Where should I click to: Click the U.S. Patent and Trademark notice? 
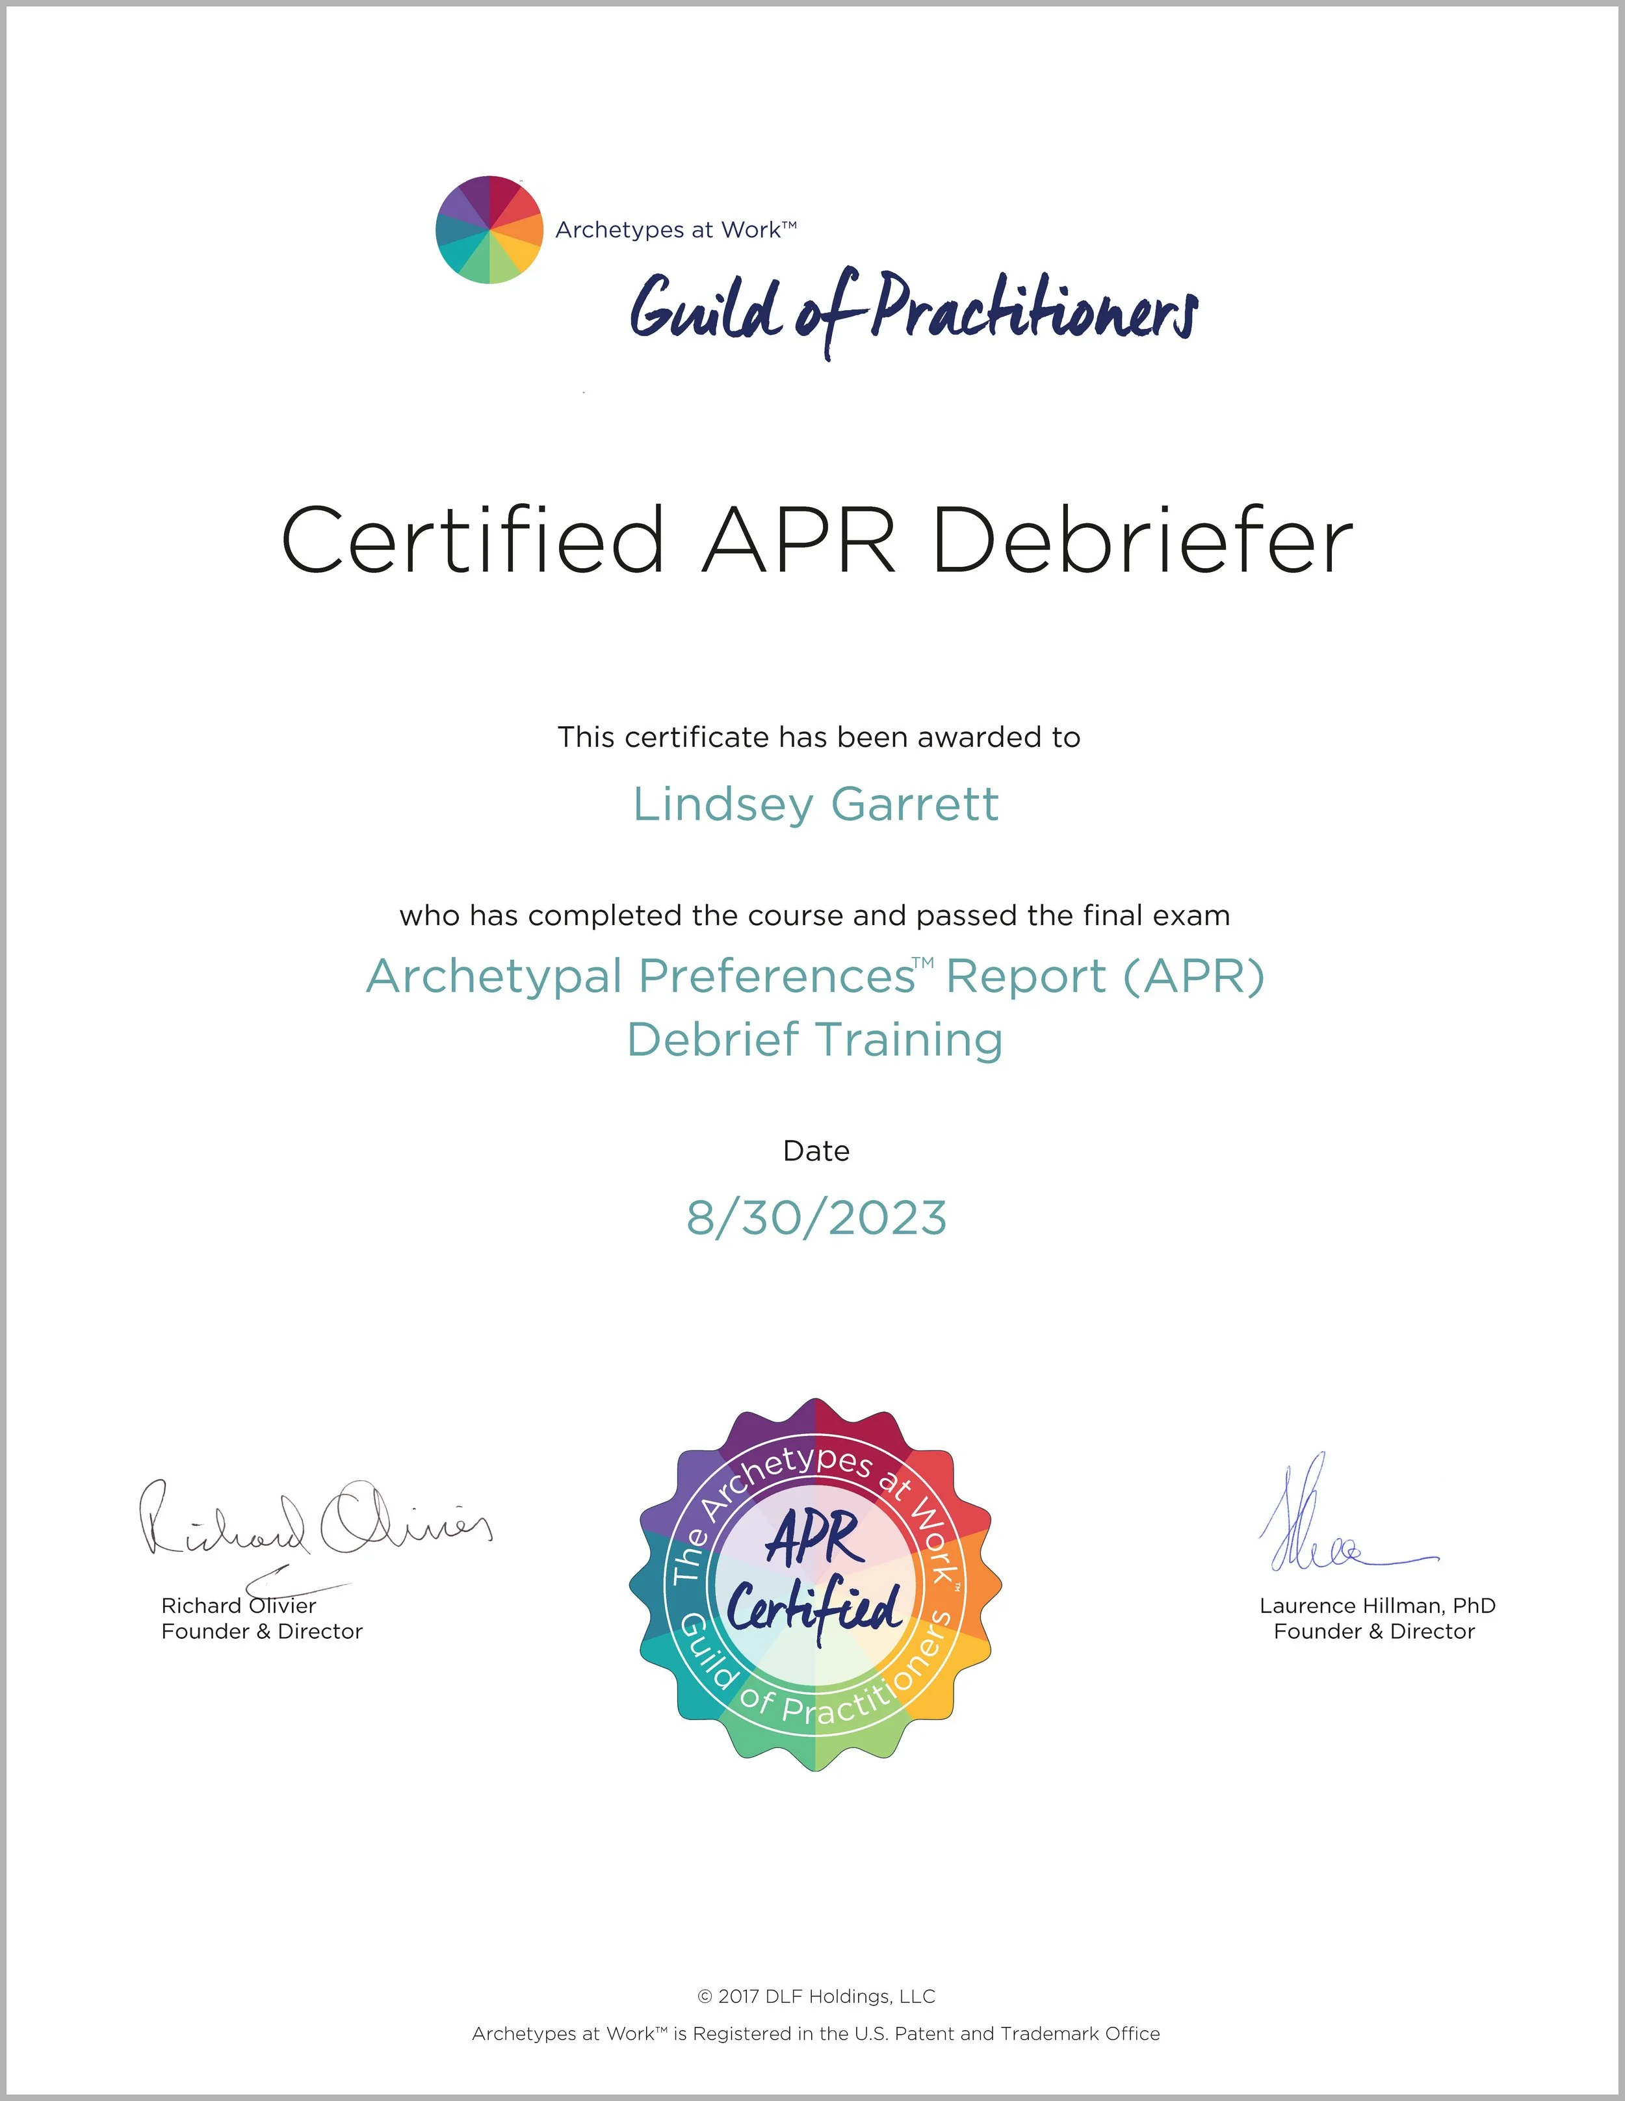point(816,2033)
